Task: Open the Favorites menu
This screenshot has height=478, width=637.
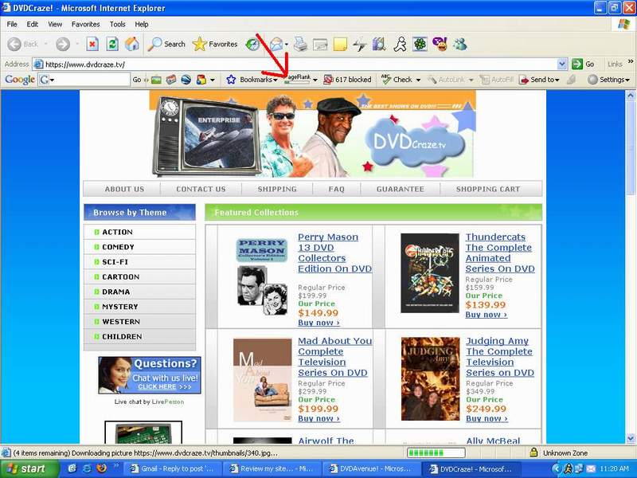Action: tap(85, 25)
